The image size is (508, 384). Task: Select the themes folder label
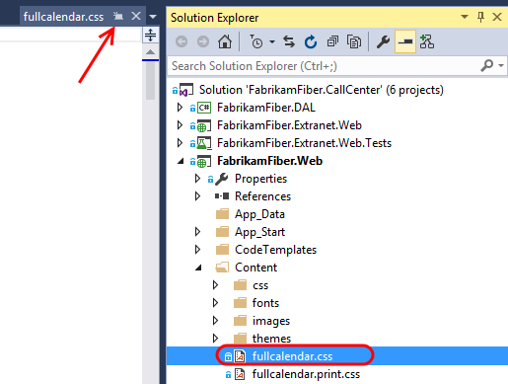coord(271,339)
